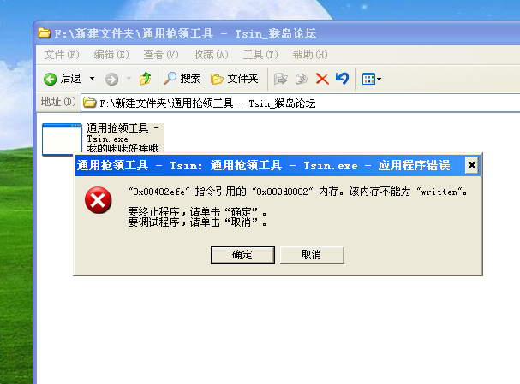The width and height of the screenshot is (520, 384).
Task: Open the 文件(F) menu
Action: click(x=62, y=54)
